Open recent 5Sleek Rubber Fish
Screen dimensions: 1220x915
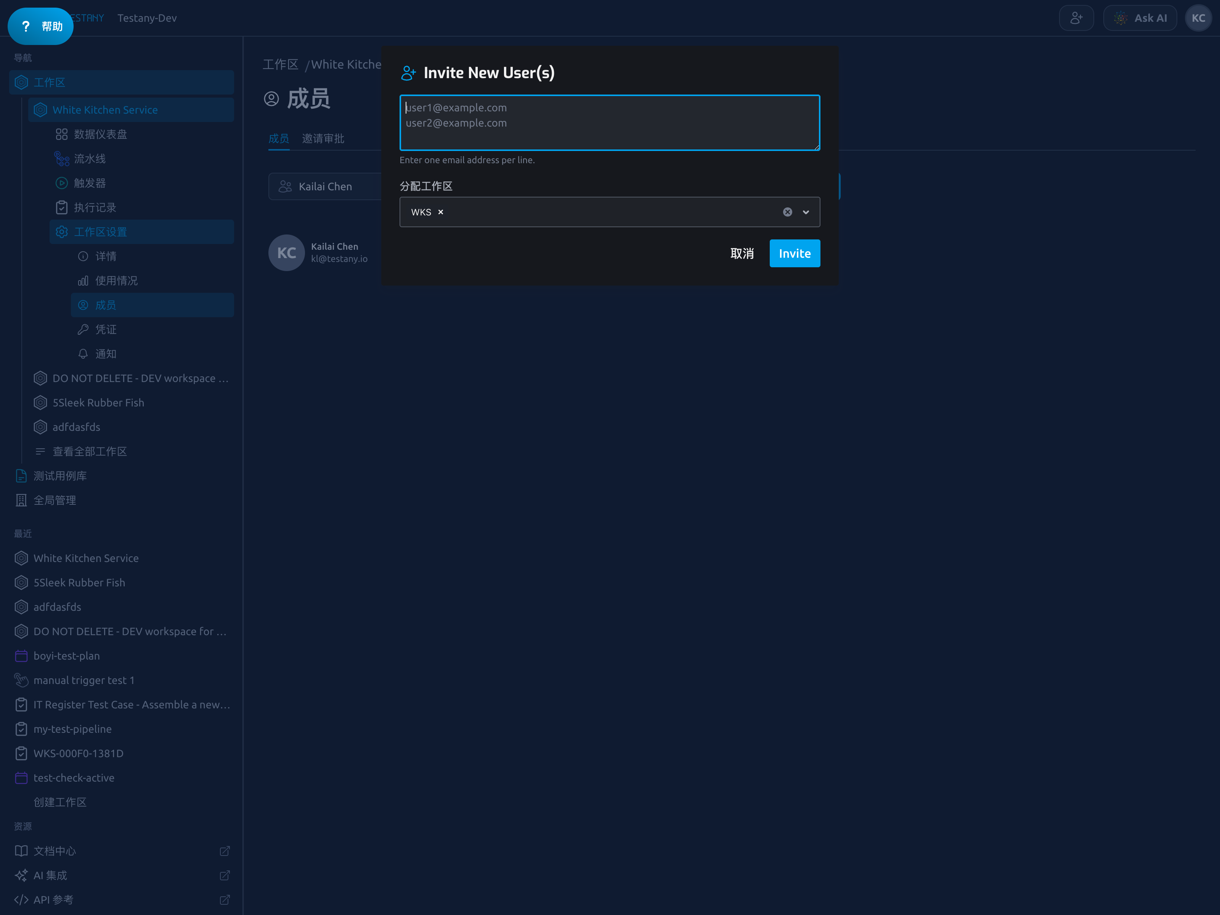pyautogui.click(x=121, y=583)
